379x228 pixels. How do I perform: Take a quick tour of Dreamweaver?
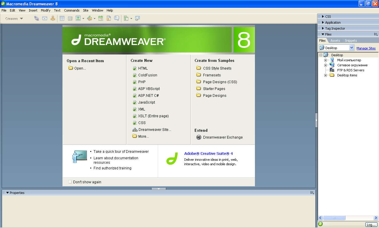(x=121, y=152)
